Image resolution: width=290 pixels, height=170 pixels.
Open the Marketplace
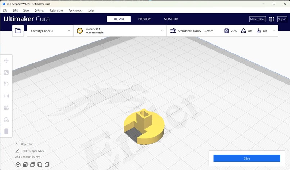coord(258,19)
